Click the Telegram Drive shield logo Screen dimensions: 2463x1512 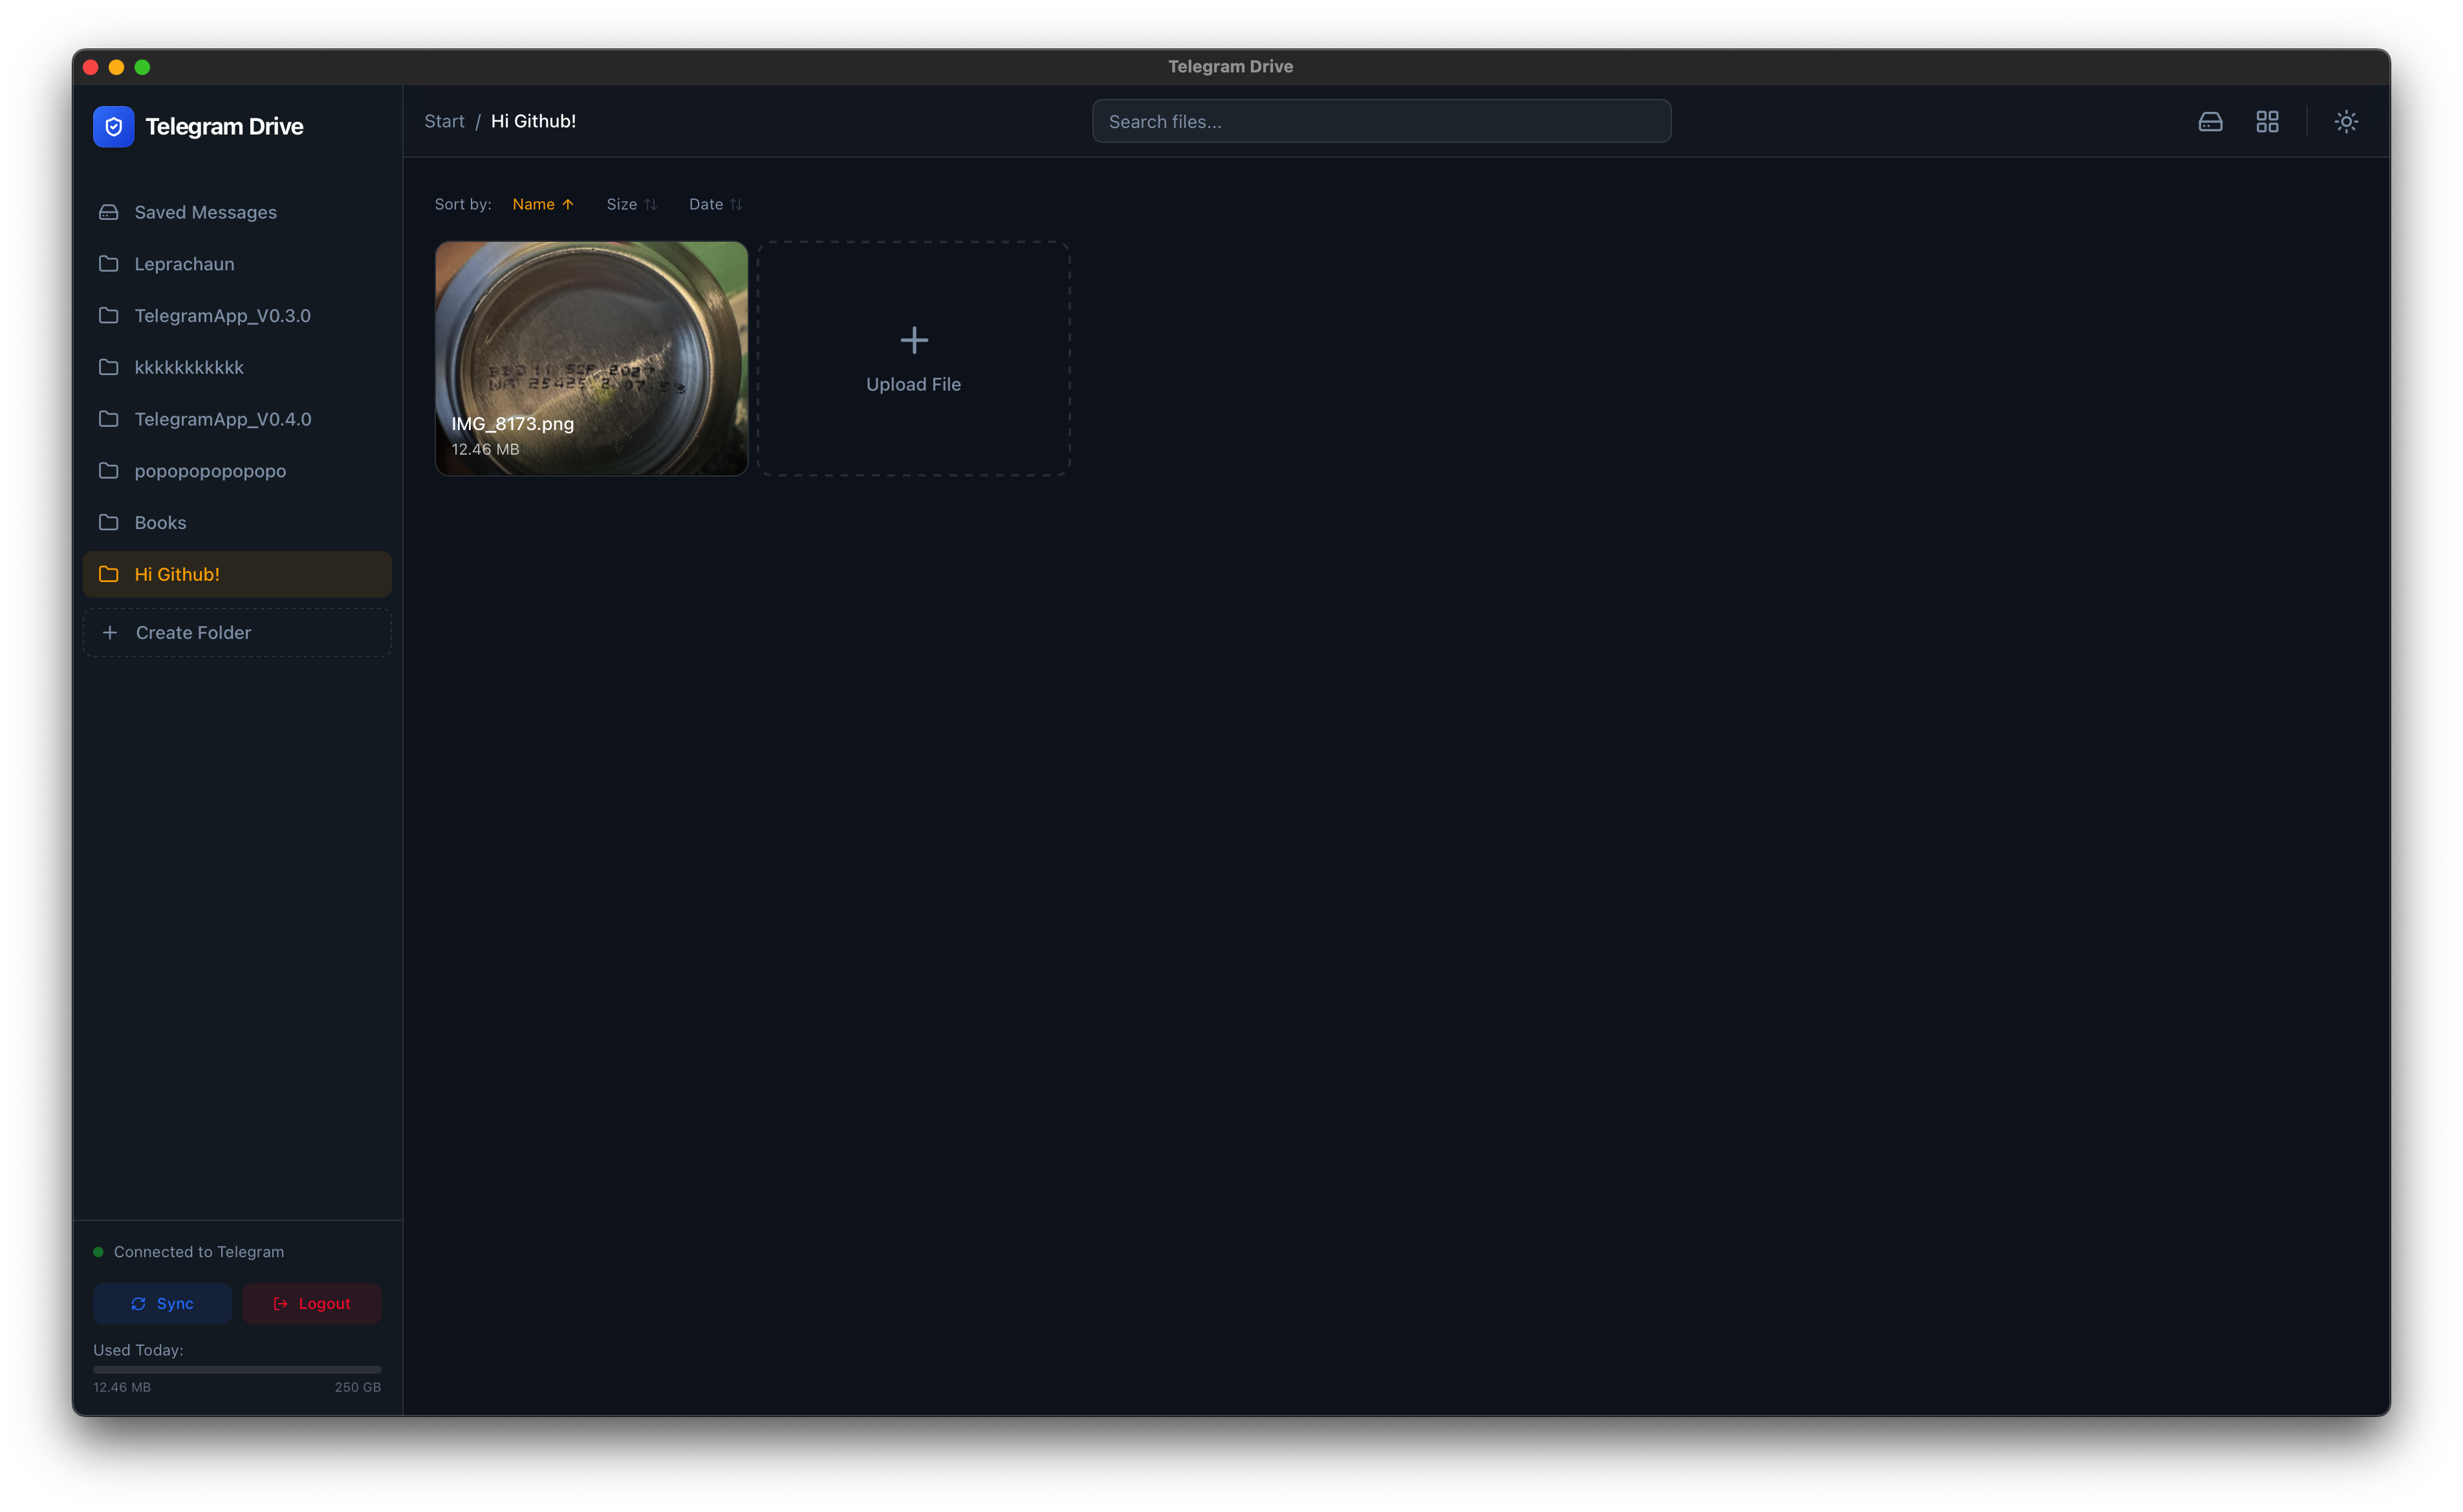click(113, 127)
